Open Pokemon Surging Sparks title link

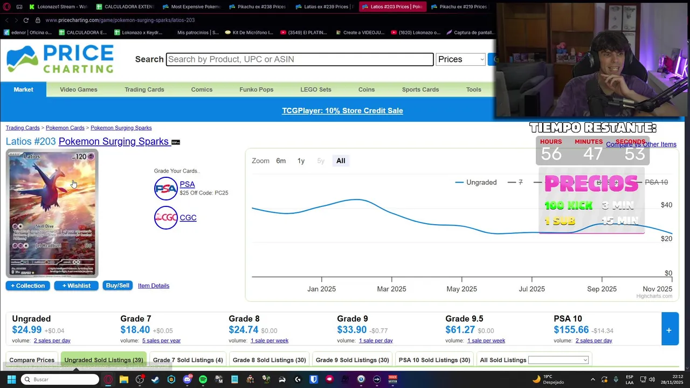pos(114,141)
